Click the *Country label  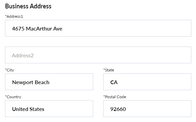13,97
